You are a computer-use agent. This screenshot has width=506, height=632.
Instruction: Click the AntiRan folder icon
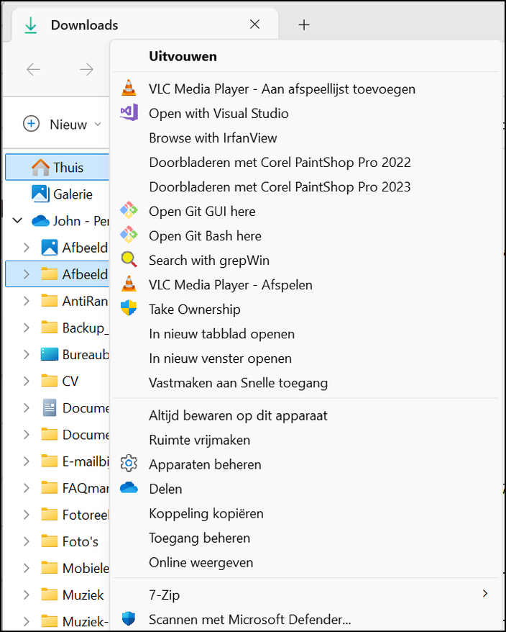tap(50, 301)
